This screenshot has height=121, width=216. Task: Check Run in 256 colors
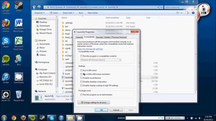(x=81, y=70)
